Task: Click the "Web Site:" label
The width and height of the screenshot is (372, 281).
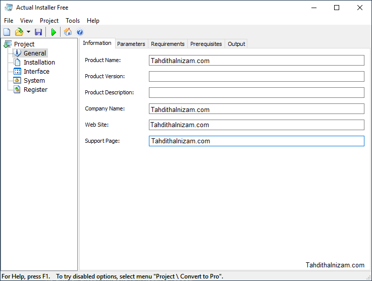Action: 97,125
